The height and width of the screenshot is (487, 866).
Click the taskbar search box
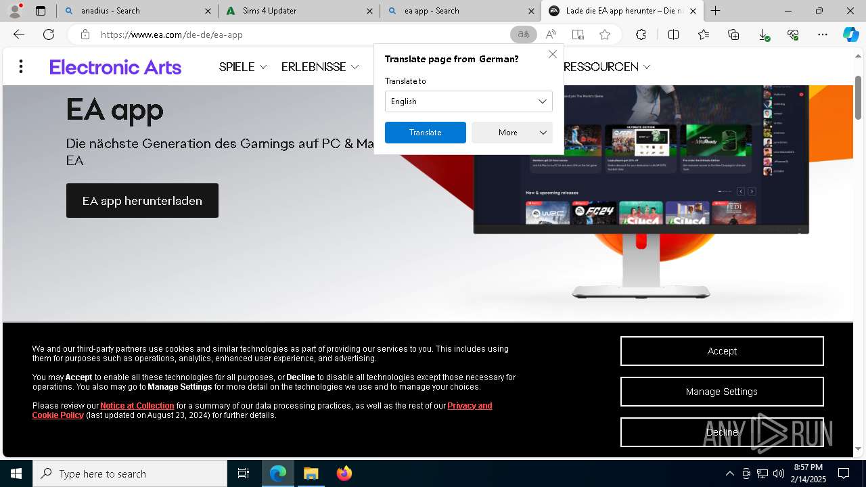[130, 473]
